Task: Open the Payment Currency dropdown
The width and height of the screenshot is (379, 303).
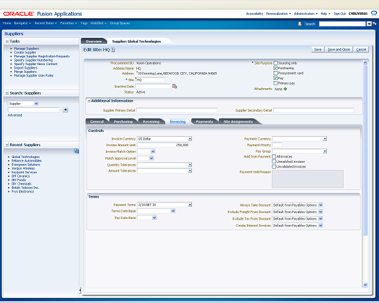Action: coord(325,138)
